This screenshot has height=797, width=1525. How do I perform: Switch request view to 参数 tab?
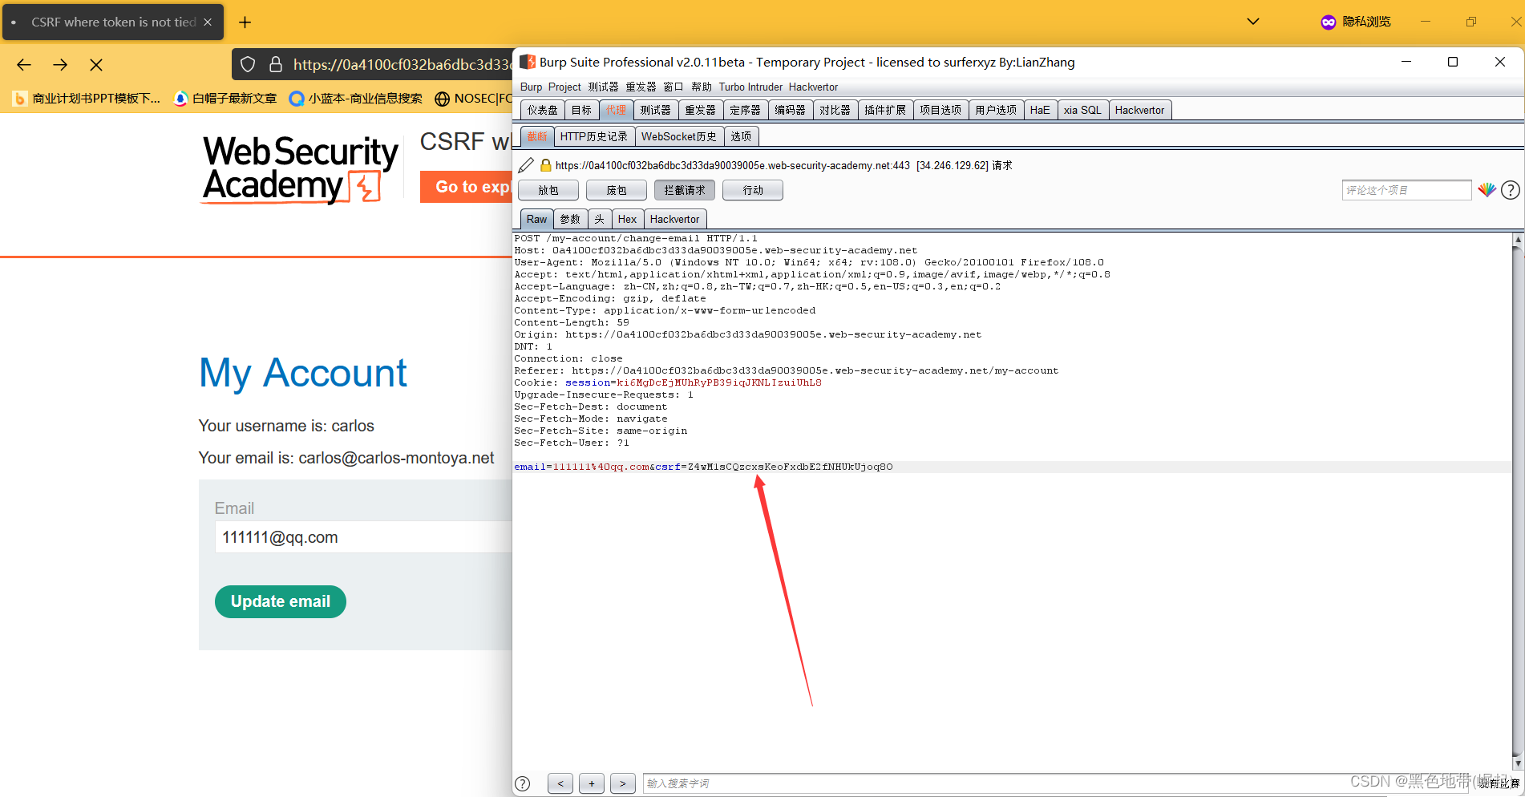point(570,219)
